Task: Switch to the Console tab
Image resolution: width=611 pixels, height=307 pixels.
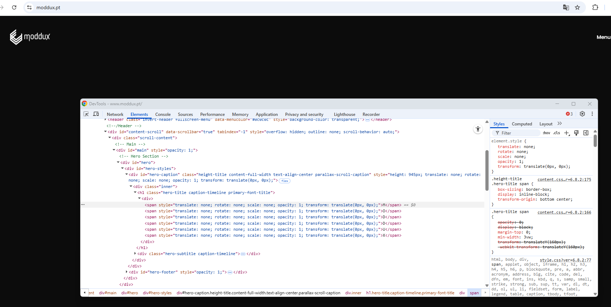Action: pyautogui.click(x=163, y=114)
